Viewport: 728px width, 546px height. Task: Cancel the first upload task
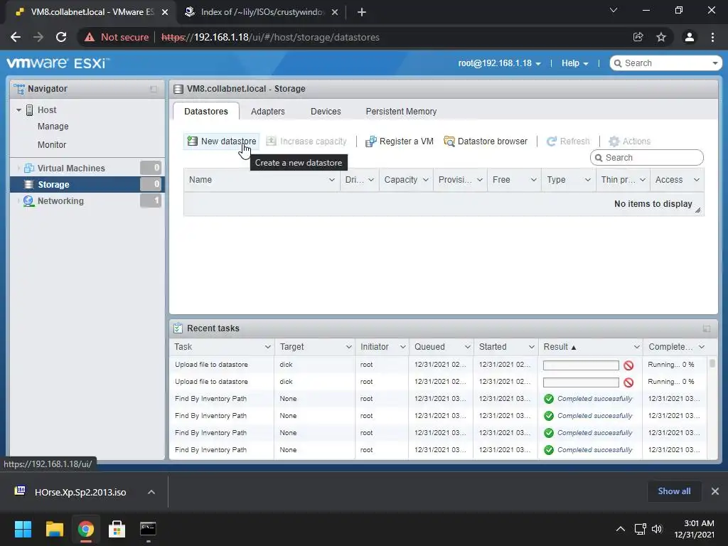tap(628, 365)
